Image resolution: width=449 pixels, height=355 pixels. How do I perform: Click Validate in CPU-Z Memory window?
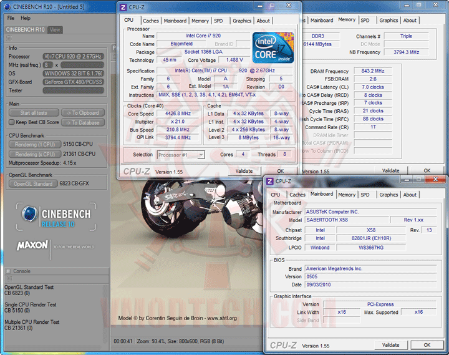pyautogui.click(x=390, y=170)
